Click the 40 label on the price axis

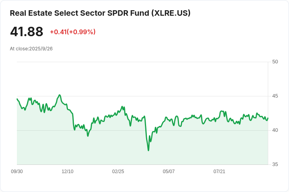pos(275,130)
